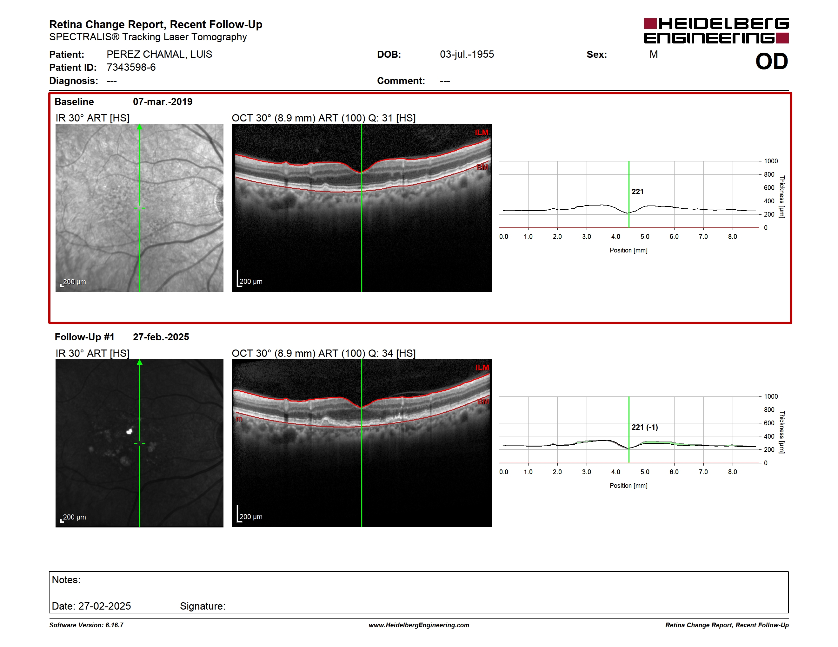Viewport: 838px width, 647px height.
Task: Click the OD eye indicator label
Action: coord(772,61)
